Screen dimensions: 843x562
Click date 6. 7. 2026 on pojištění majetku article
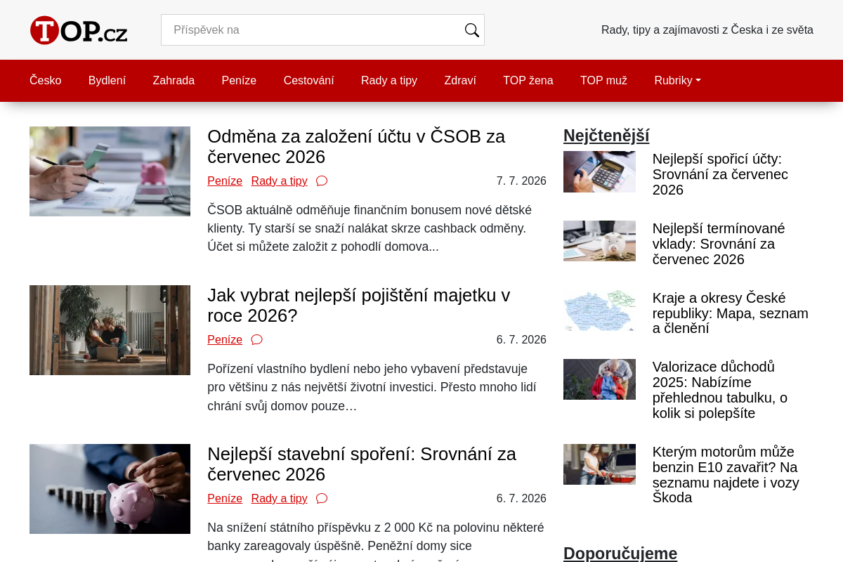point(521,339)
